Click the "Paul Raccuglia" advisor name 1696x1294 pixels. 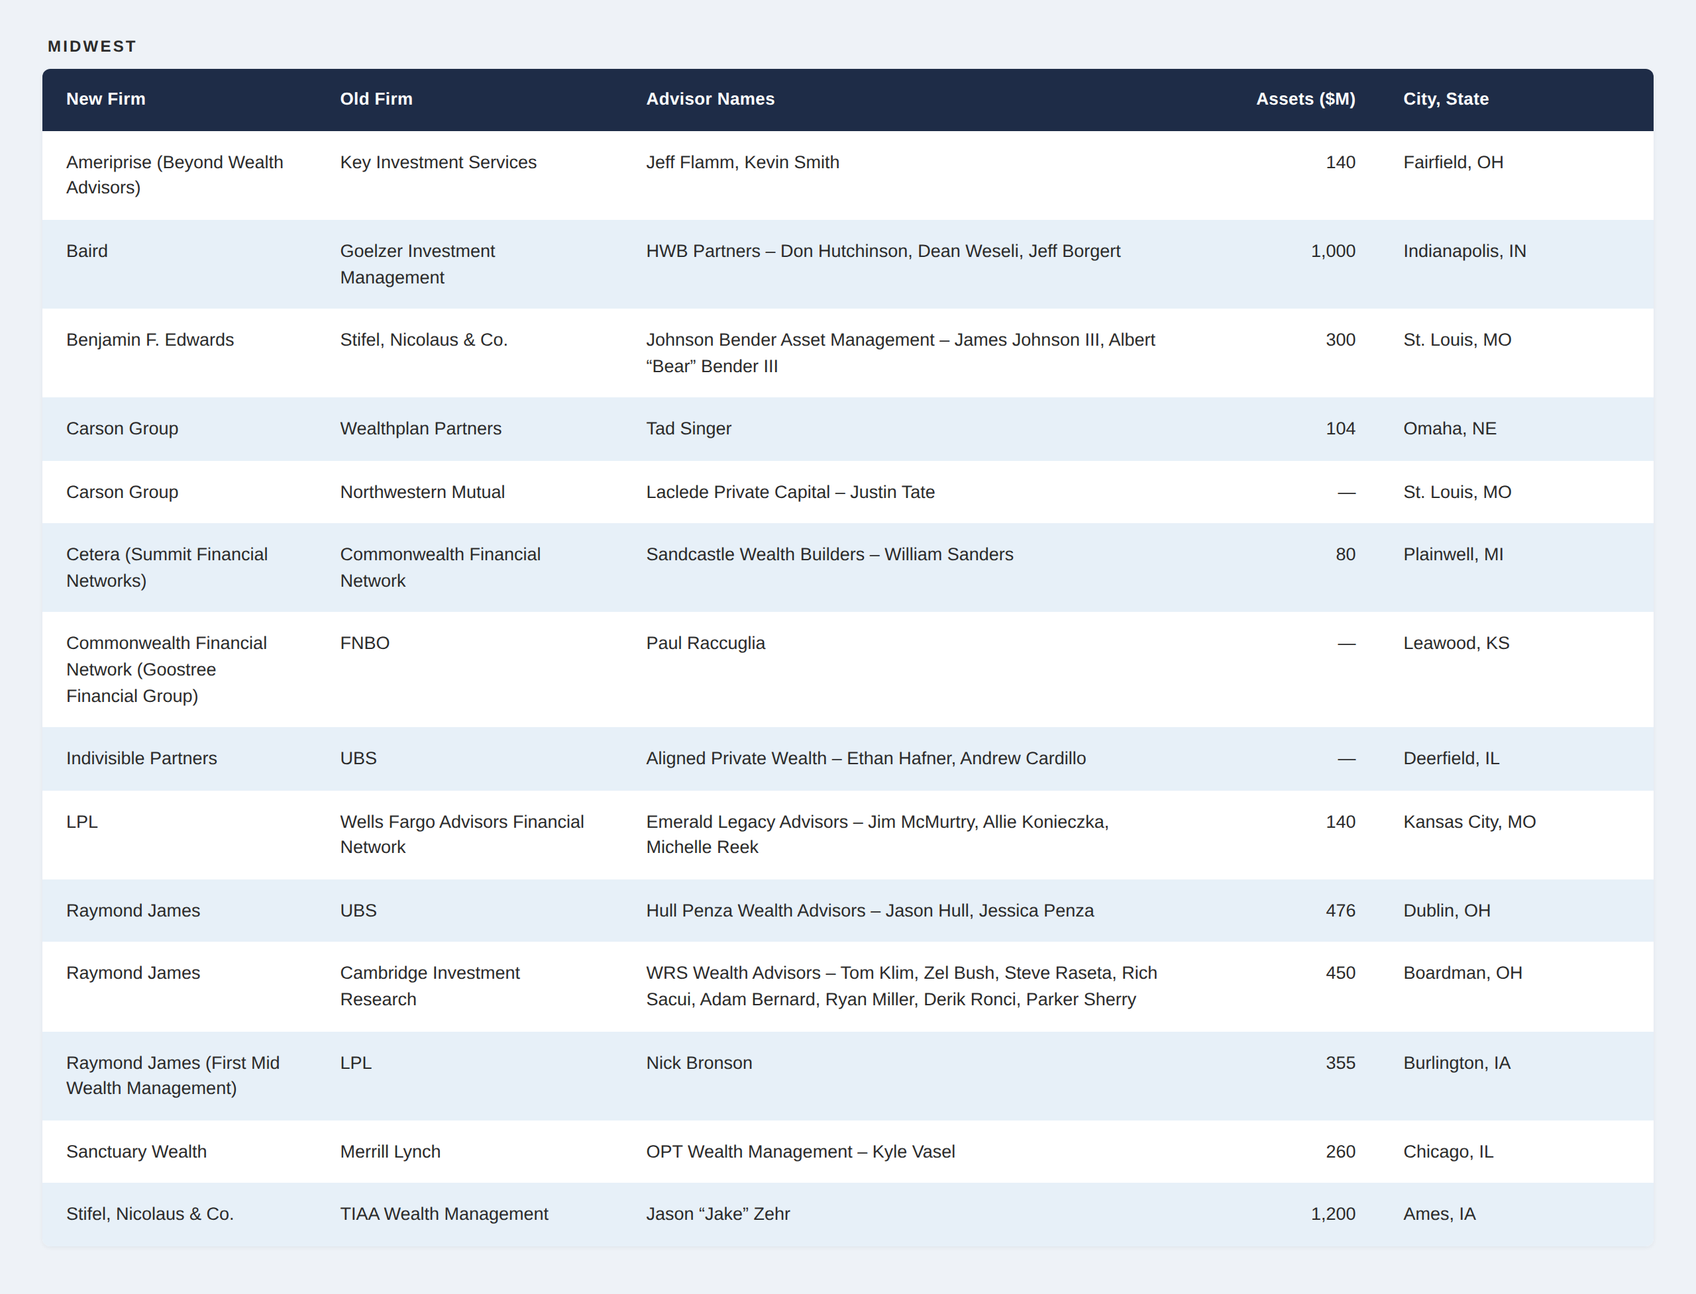pyautogui.click(x=706, y=643)
